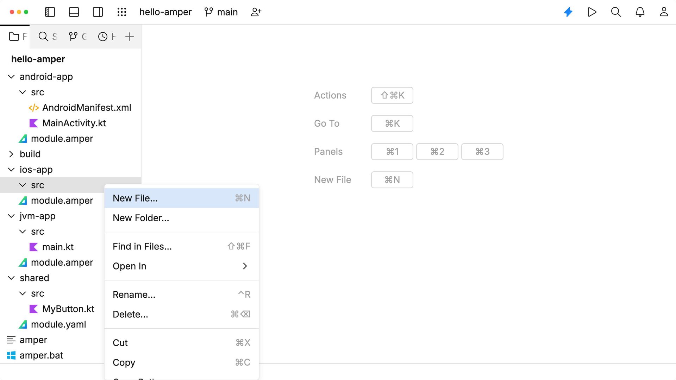
Task: Collapse the jvm-app folder
Action: pos(11,216)
